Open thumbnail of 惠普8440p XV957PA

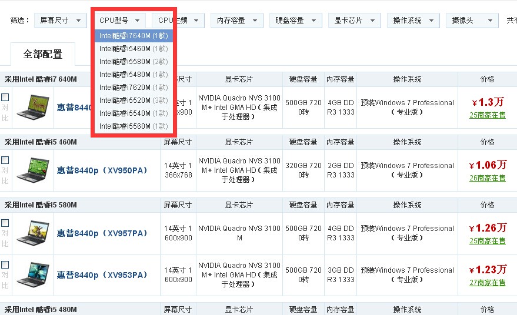coord(33,233)
